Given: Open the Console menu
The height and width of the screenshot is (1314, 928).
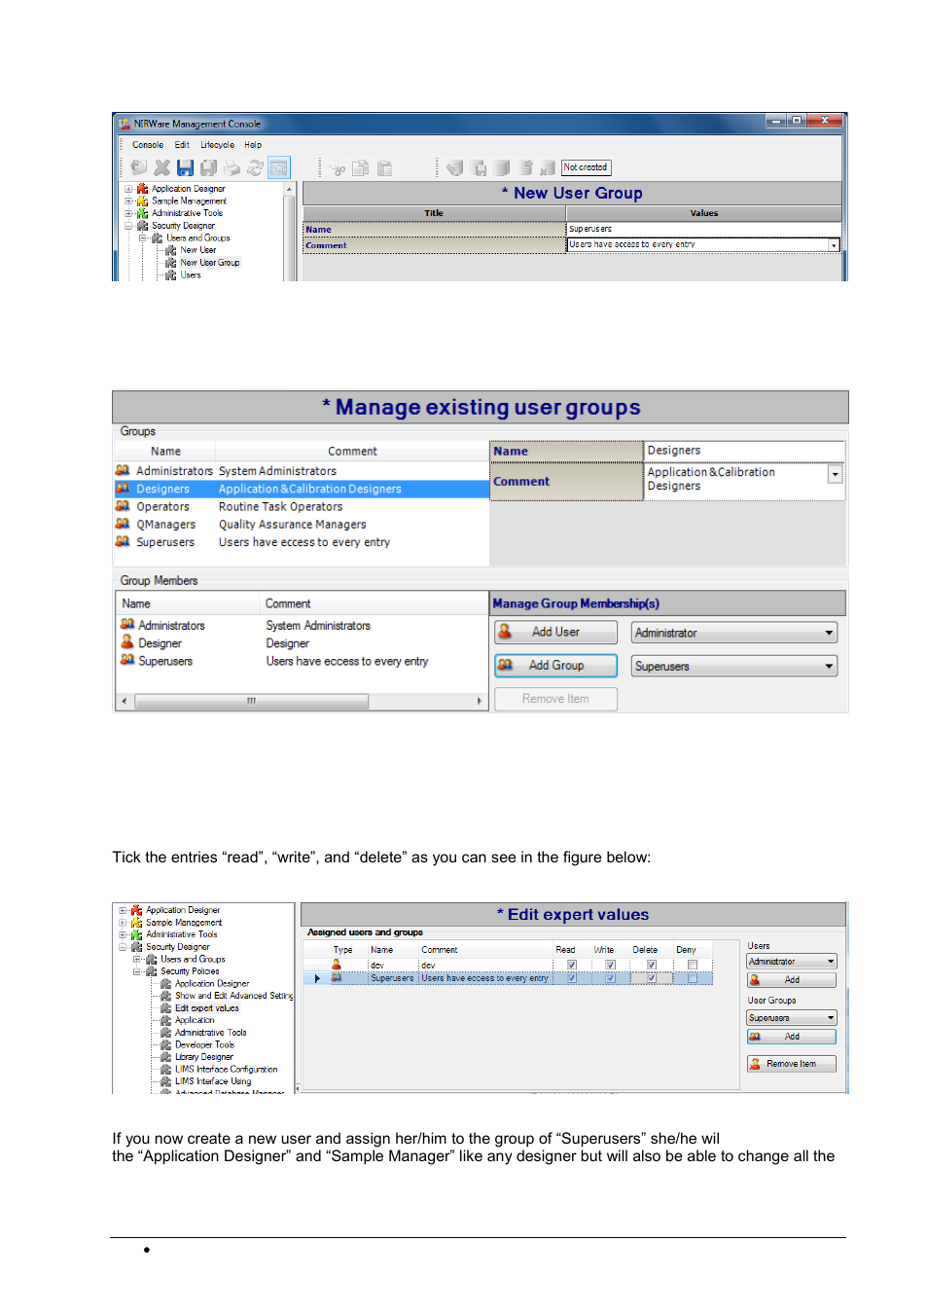Looking at the screenshot, I should coord(148,145).
